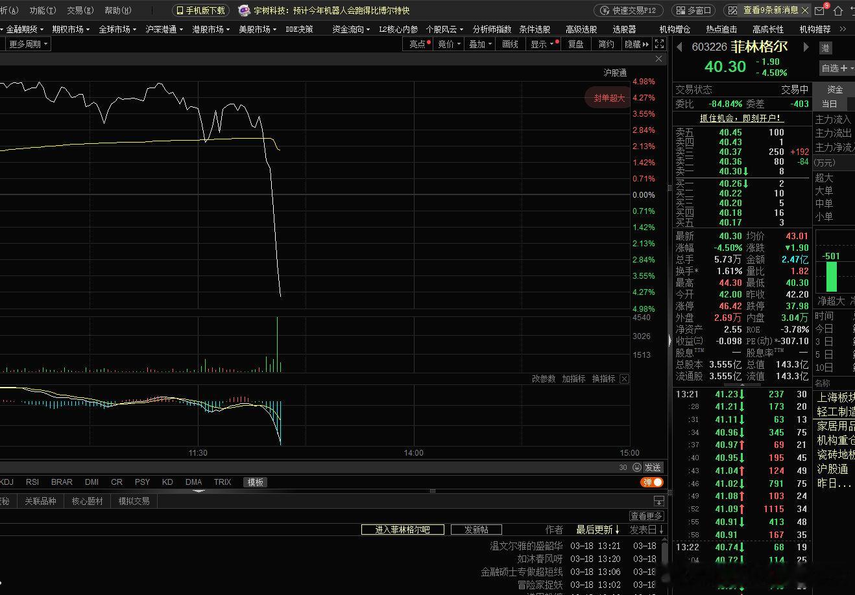The height and width of the screenshot is (595, 855).
Task: Open the 显示 display dropdown
Action: tap(542, 44)
